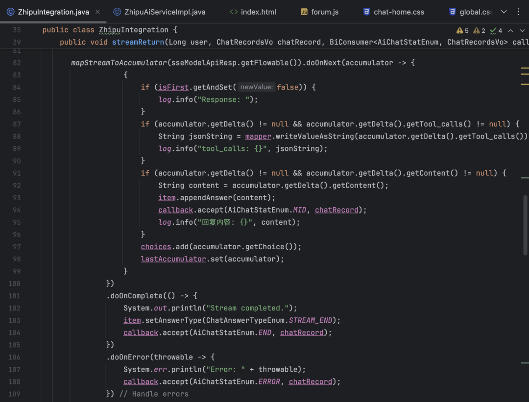
Task: Click item reference on line 93
Action: point(167,198)
